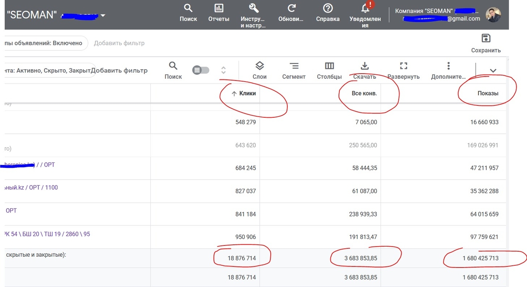
Task: Open the Столбцы columns editor
Action: tap(329, 66)
